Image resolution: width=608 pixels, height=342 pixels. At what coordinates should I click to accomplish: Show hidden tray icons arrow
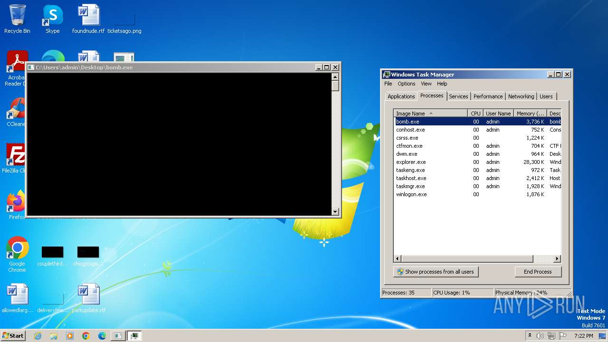(530, 336)
